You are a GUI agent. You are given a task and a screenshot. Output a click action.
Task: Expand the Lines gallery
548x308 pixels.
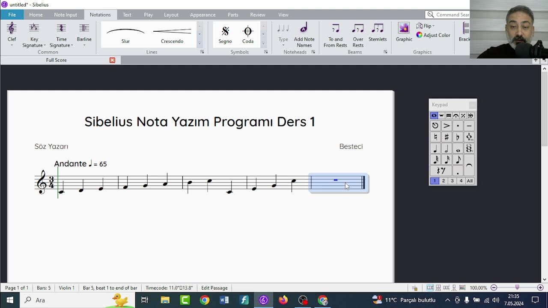click(x=200, y=44)
